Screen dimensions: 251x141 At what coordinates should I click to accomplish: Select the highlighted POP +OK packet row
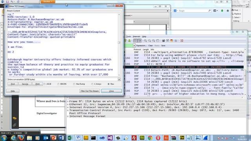184,67
